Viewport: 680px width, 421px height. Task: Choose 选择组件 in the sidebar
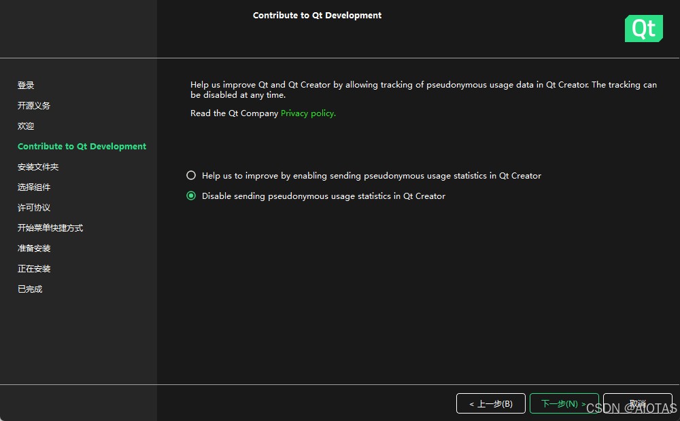coord(34,187)
